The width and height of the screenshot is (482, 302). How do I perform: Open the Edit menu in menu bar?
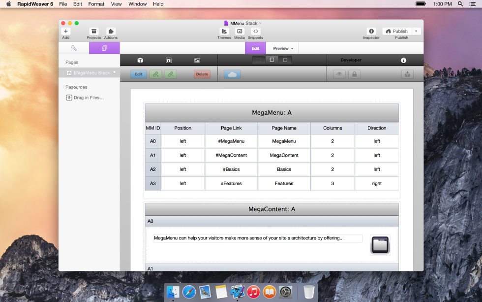(x=78, y=4)
